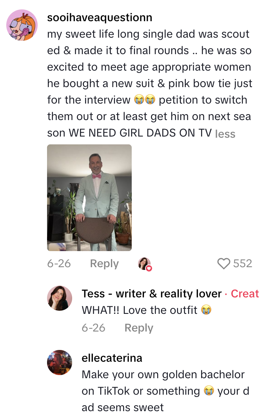Reply to sooihaveaquestionn's comment

[x=104, y=264]
